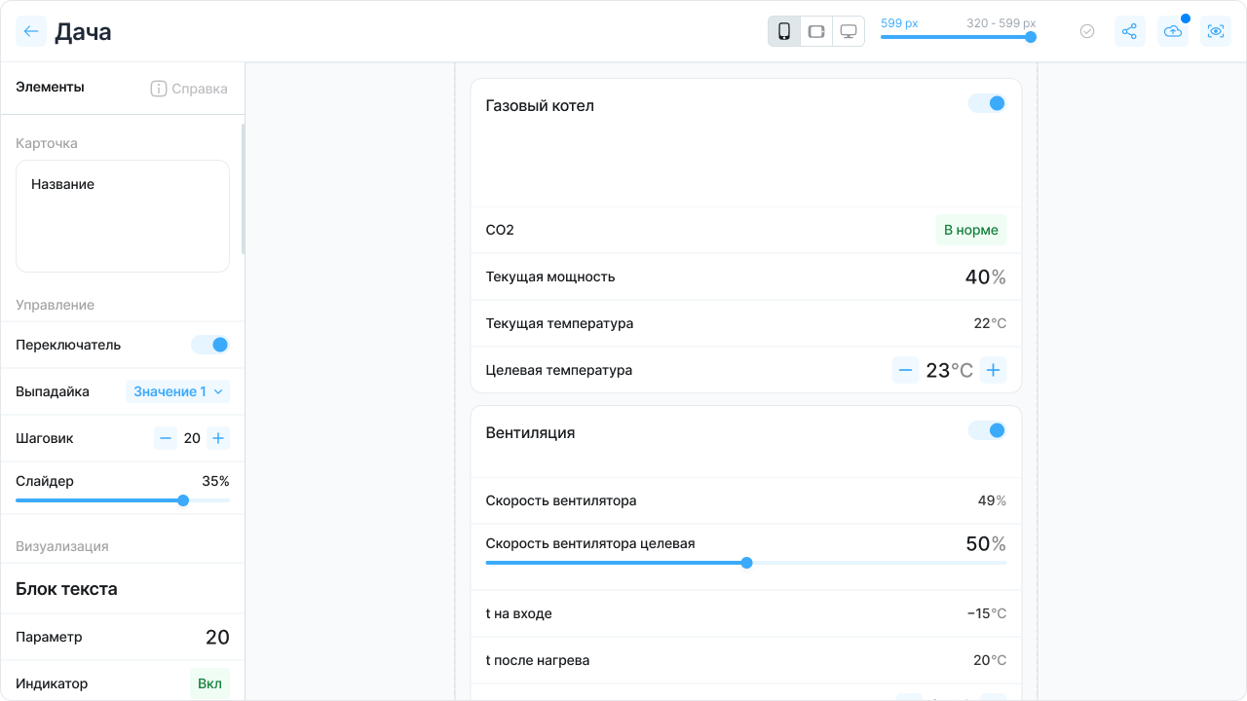Image resolution: width=1247 pixels, height=701 pixels.
Task: Click the share icon in the top bar
Action: pos(1129,31)
